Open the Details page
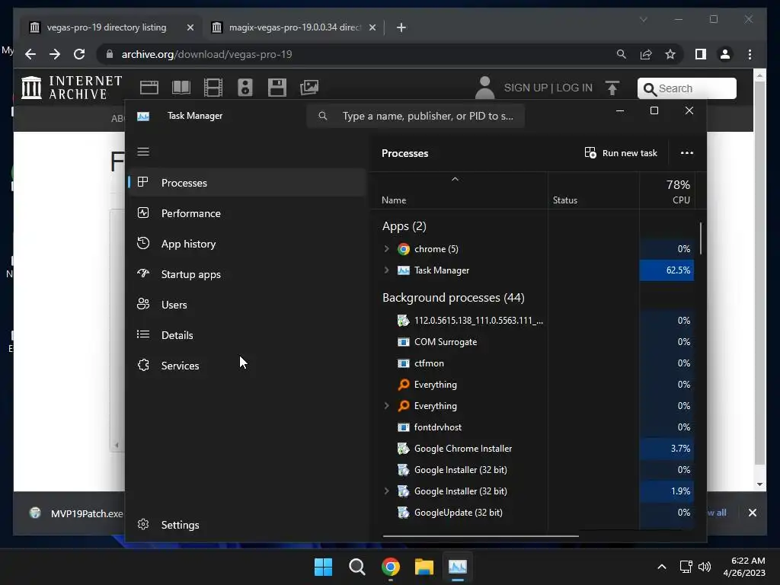This screenshot has width=780, height=585. click(x=248, y=335)
